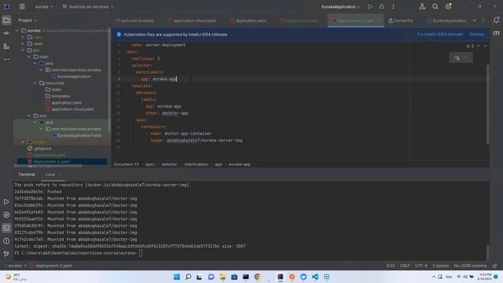
Task: Open the Notifications bell
Action: (x=496, y=20)
